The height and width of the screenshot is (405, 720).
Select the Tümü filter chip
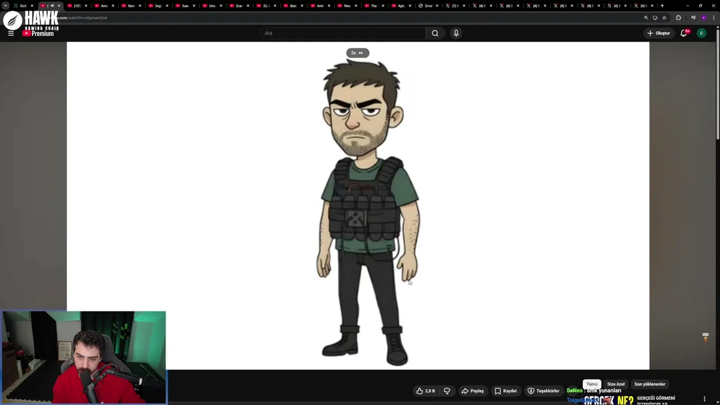point(592,384)
